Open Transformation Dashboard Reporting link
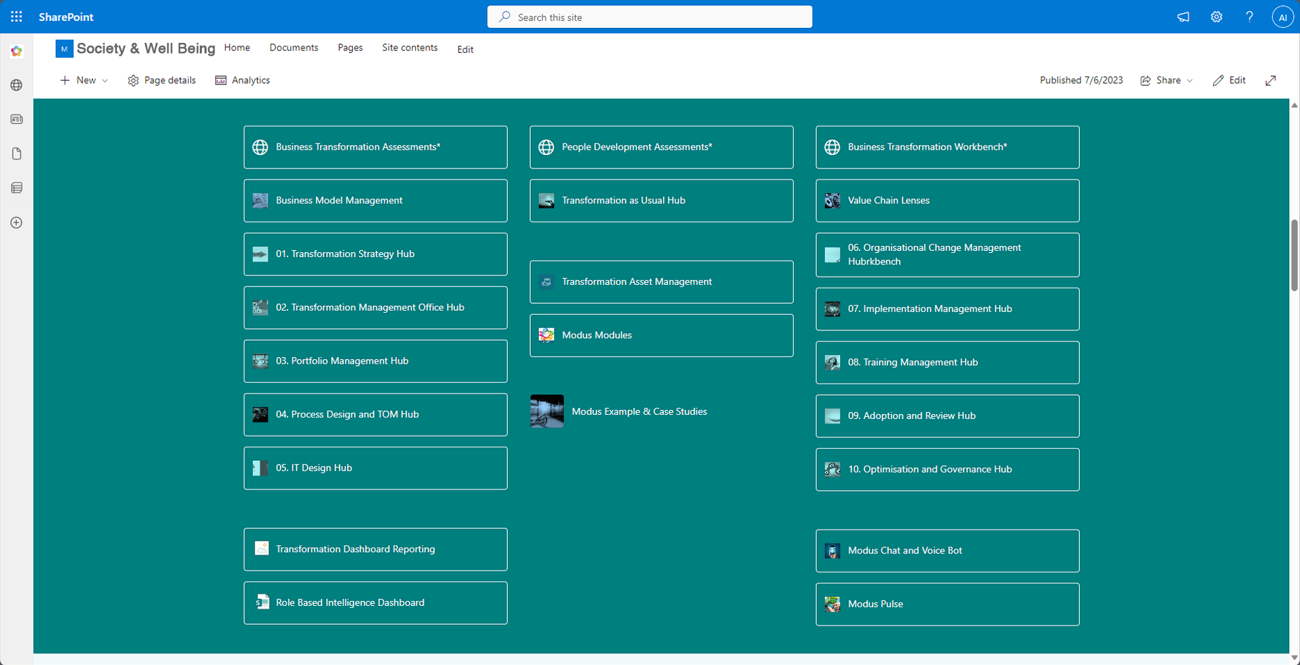Screen dimensions: 1300x665 click(376, 549)
